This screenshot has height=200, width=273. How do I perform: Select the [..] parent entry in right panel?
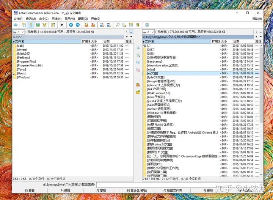click(x=149, y=46)
